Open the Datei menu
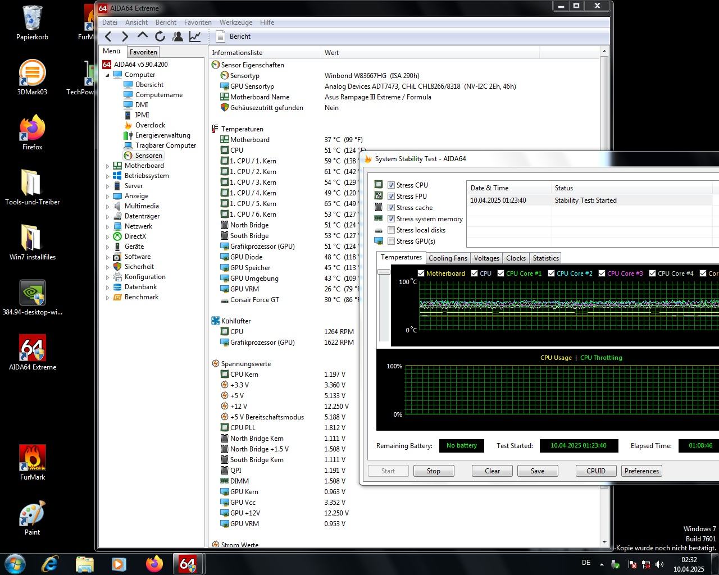719x575 pixels. click(x=110, y=22)
